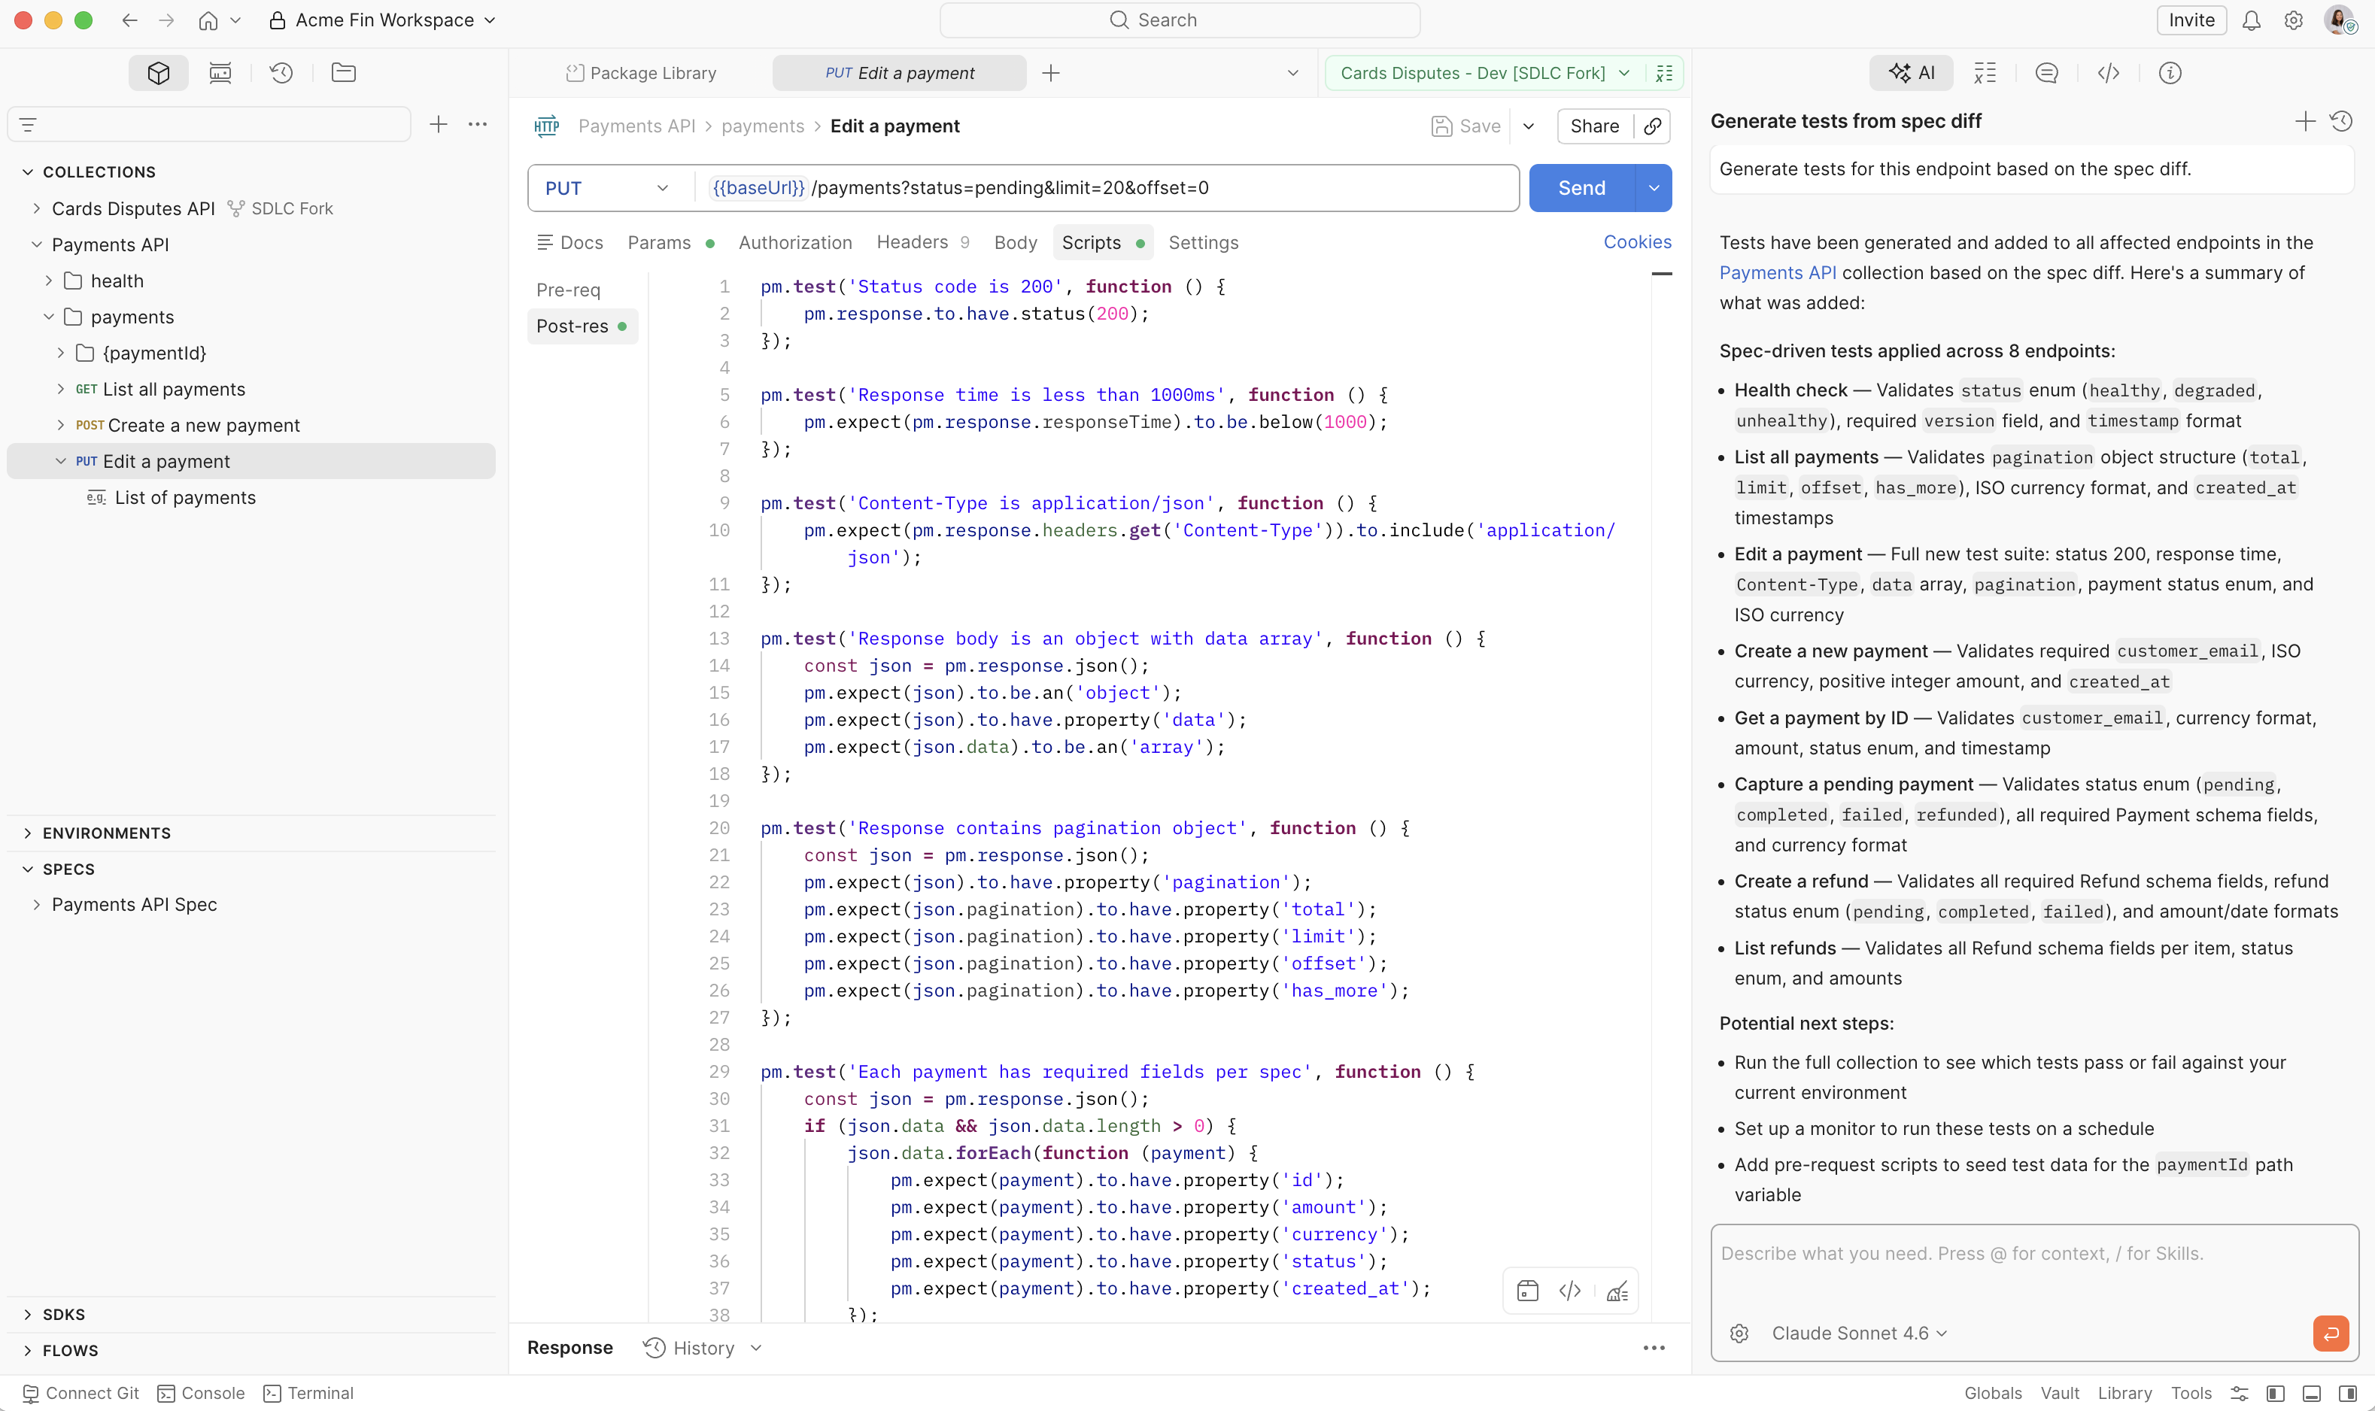Open a new tab with plus icon
2375x1411 pixels.
coord(1051,73)
